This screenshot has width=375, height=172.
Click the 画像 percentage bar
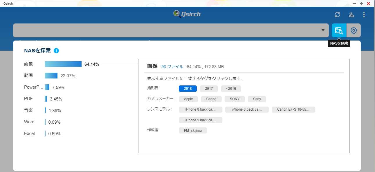click(63, 64)
